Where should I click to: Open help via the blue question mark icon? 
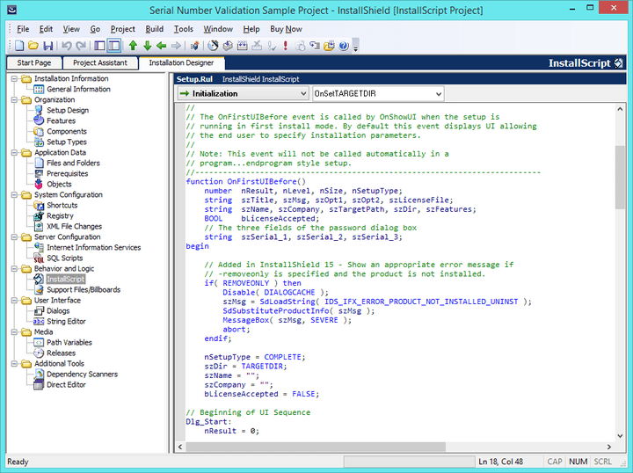344,46
